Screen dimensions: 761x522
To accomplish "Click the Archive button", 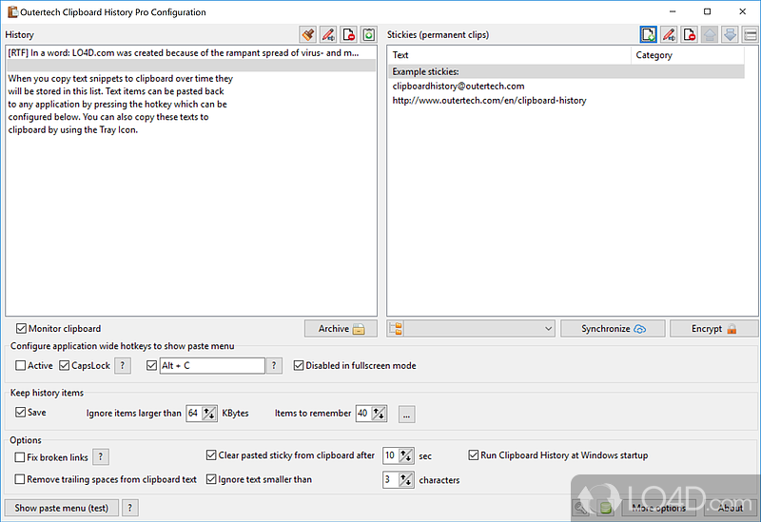I will (341, 328).
